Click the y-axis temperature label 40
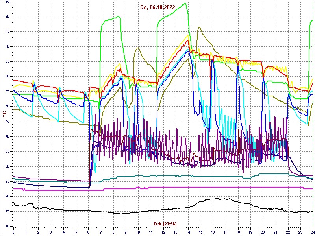Image resolution: width=315 pixels, height=236 pixels. coord(7,136)
